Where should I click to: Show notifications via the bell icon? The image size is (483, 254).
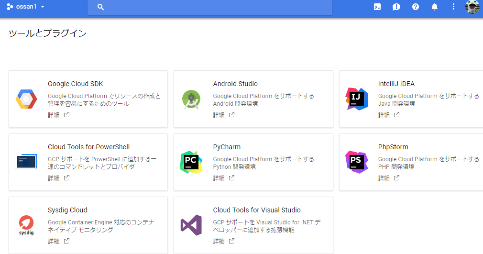435,7
